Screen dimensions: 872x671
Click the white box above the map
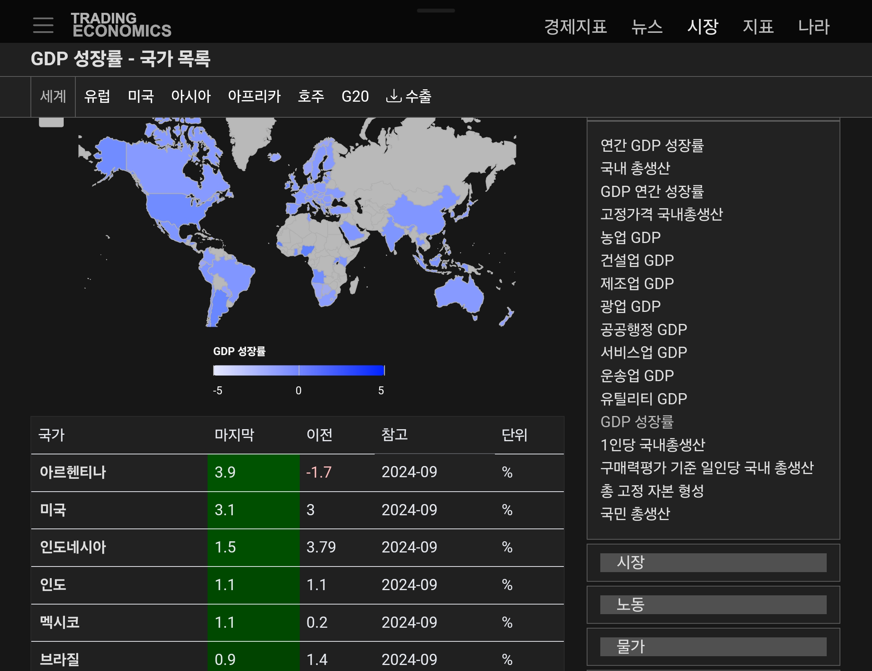51,122
